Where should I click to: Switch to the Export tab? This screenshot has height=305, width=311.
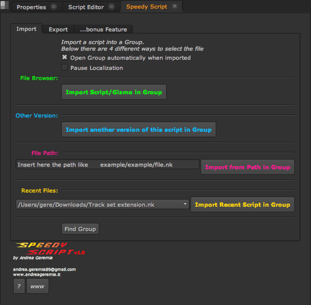coord(58,29)
